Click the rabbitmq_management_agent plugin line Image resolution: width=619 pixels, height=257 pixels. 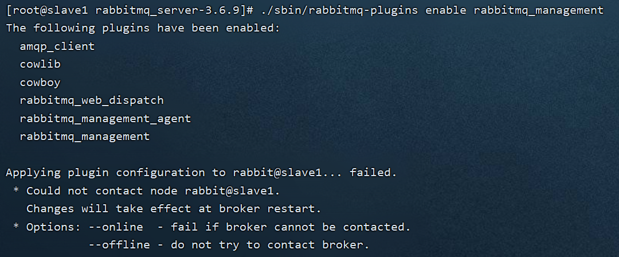coord(105,119)
